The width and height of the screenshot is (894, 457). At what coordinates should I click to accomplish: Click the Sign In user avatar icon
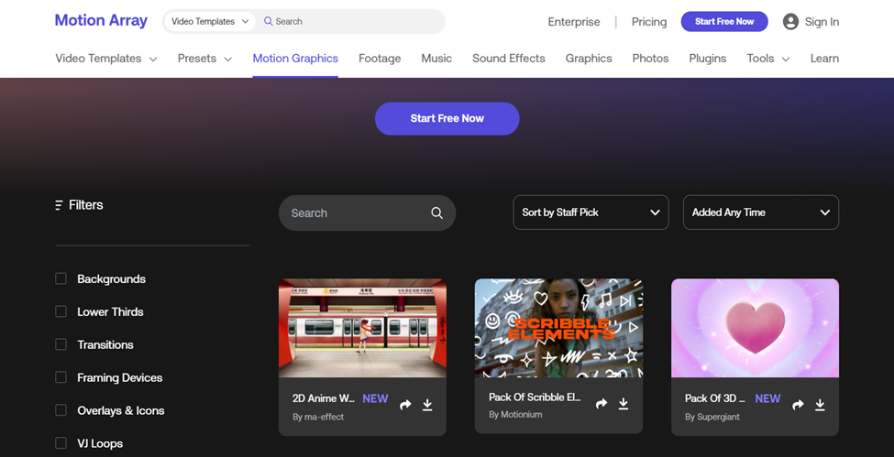pos(790,22)
